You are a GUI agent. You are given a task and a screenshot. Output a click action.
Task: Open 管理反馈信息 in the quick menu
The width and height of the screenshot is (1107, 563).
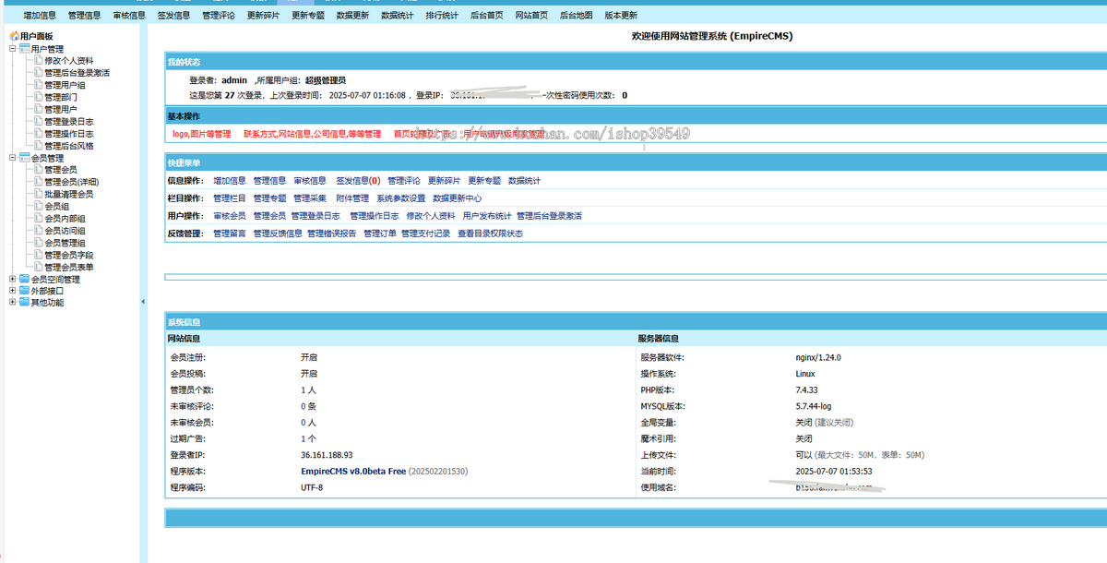click(x=278, y=234)
